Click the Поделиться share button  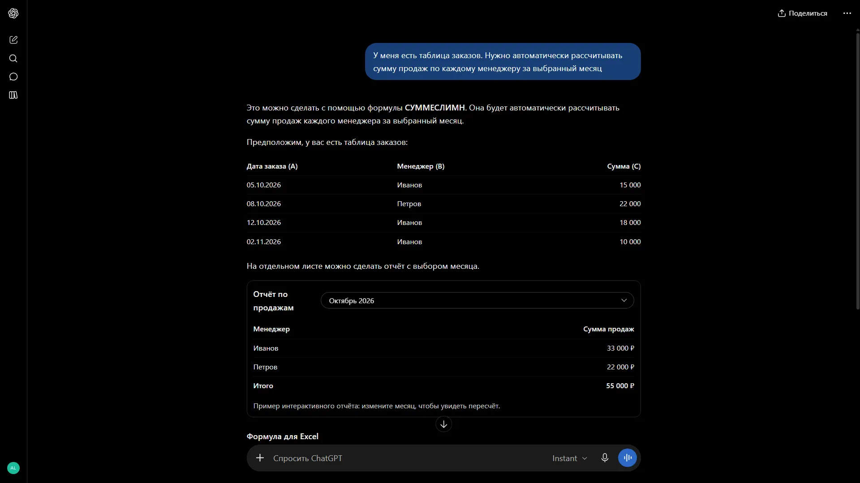(x=803, y=13)
